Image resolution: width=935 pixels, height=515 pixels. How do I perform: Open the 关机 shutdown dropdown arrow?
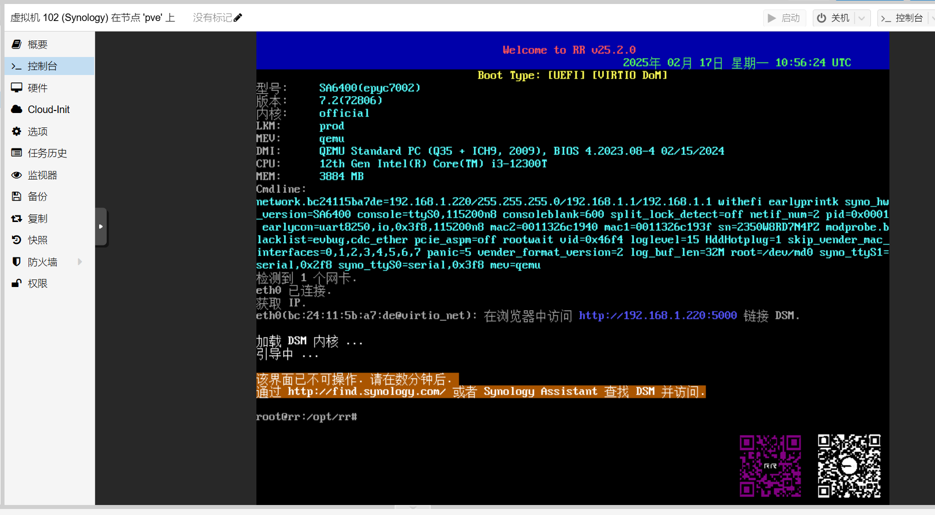click(862, 18)
